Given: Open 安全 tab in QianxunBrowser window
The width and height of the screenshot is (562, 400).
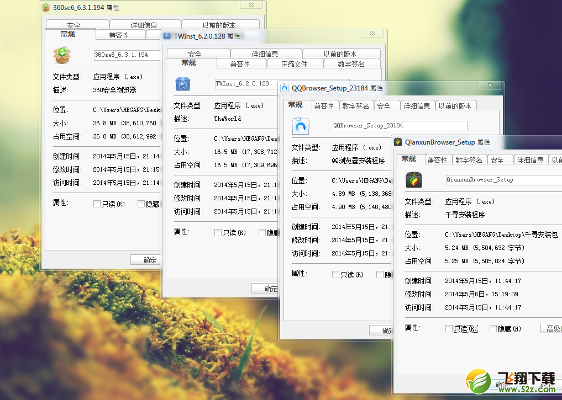Looking at the screenshot, I should pyautogui.click(x=500, y=159).
